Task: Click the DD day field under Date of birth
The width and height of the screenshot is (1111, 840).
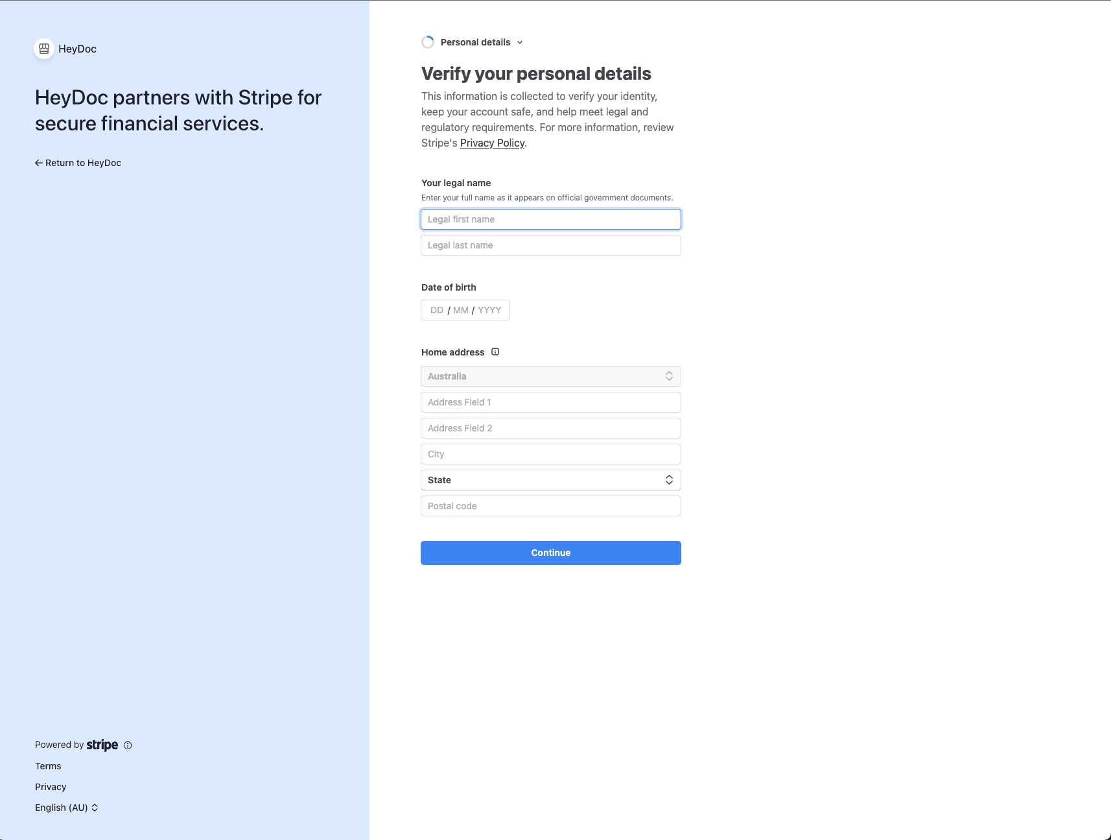Action: pos(437,310)
